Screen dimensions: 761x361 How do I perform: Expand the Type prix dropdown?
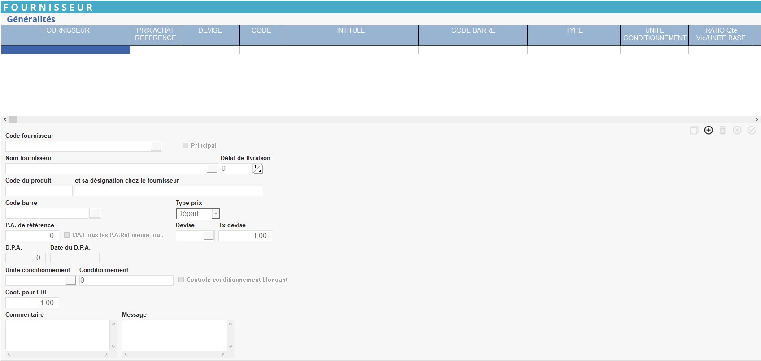(215, 214)
